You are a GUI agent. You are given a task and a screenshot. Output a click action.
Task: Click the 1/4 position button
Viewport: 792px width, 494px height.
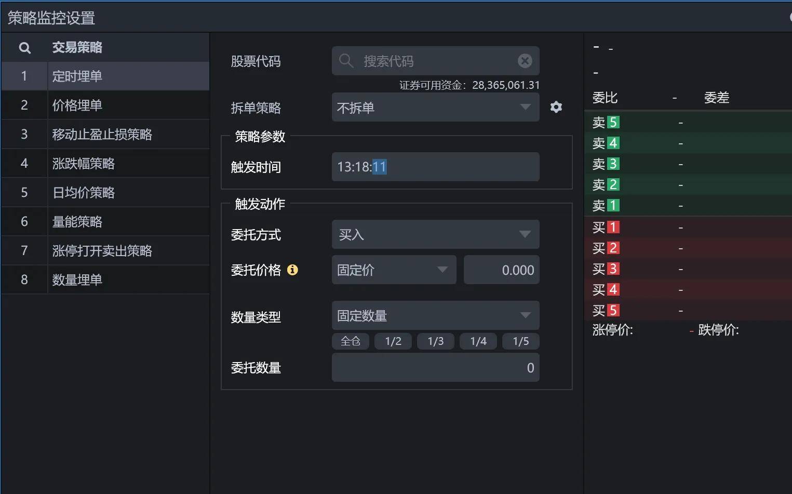pyautogui.click(x=478, y=341)
